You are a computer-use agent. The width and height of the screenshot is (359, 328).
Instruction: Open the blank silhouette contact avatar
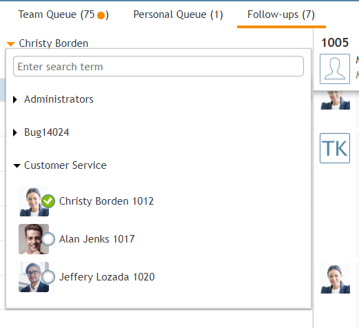[335, 69]
